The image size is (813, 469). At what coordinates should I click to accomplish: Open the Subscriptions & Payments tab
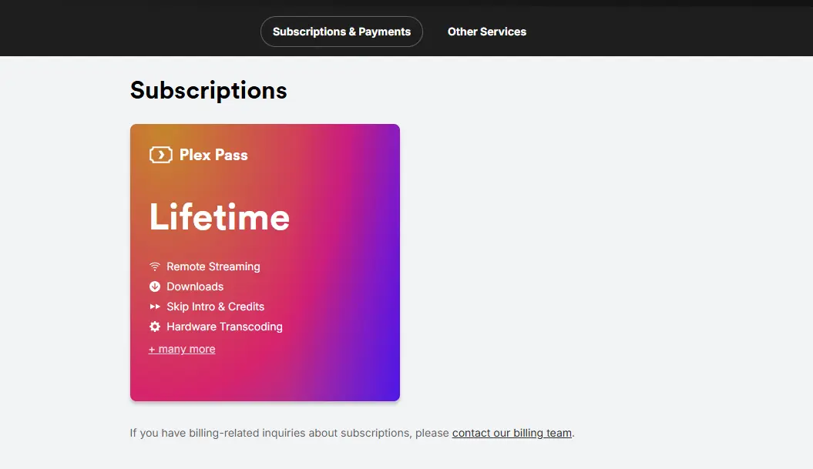click(341, 32)
